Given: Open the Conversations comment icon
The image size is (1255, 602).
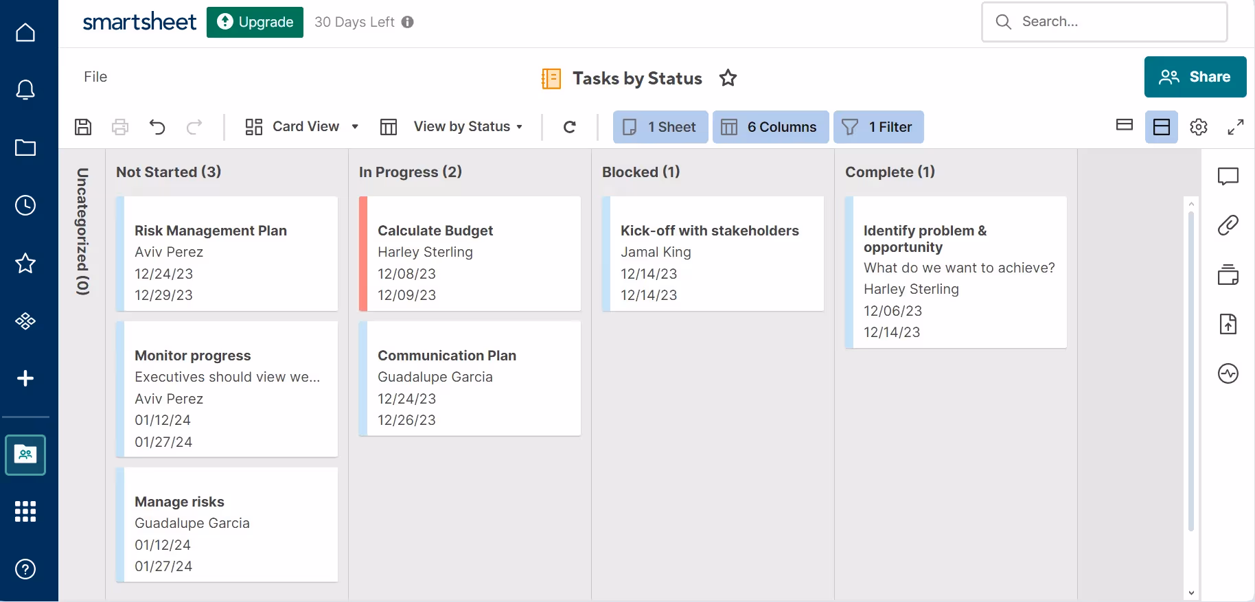Looking at the screenshot, I should click(1228, 176).
